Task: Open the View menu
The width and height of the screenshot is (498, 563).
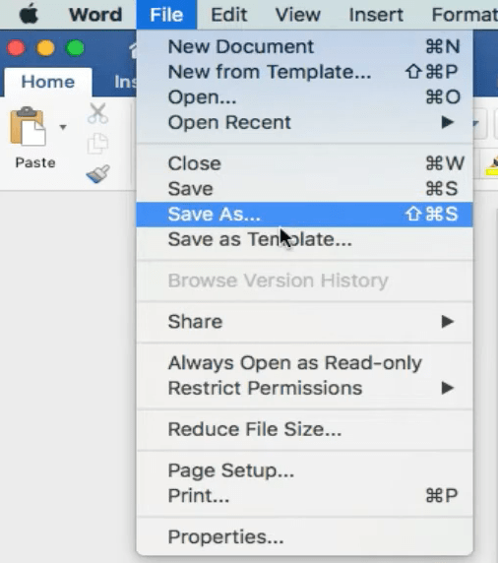Action: [297, 15]
